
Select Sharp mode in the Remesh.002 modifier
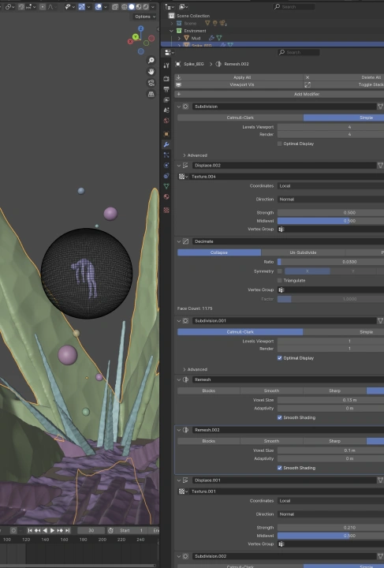tap(334, 441)
